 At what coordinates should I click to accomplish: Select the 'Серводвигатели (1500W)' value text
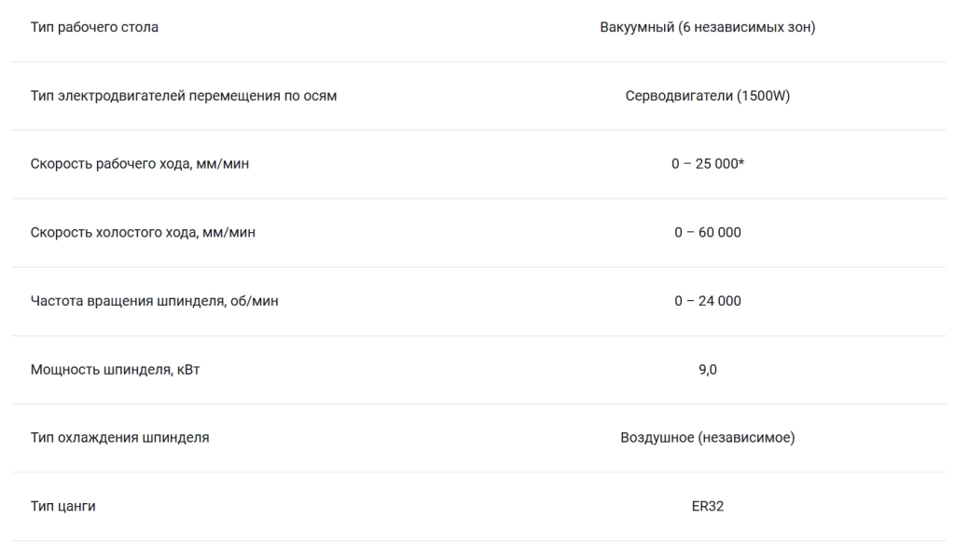coord(707,96)
